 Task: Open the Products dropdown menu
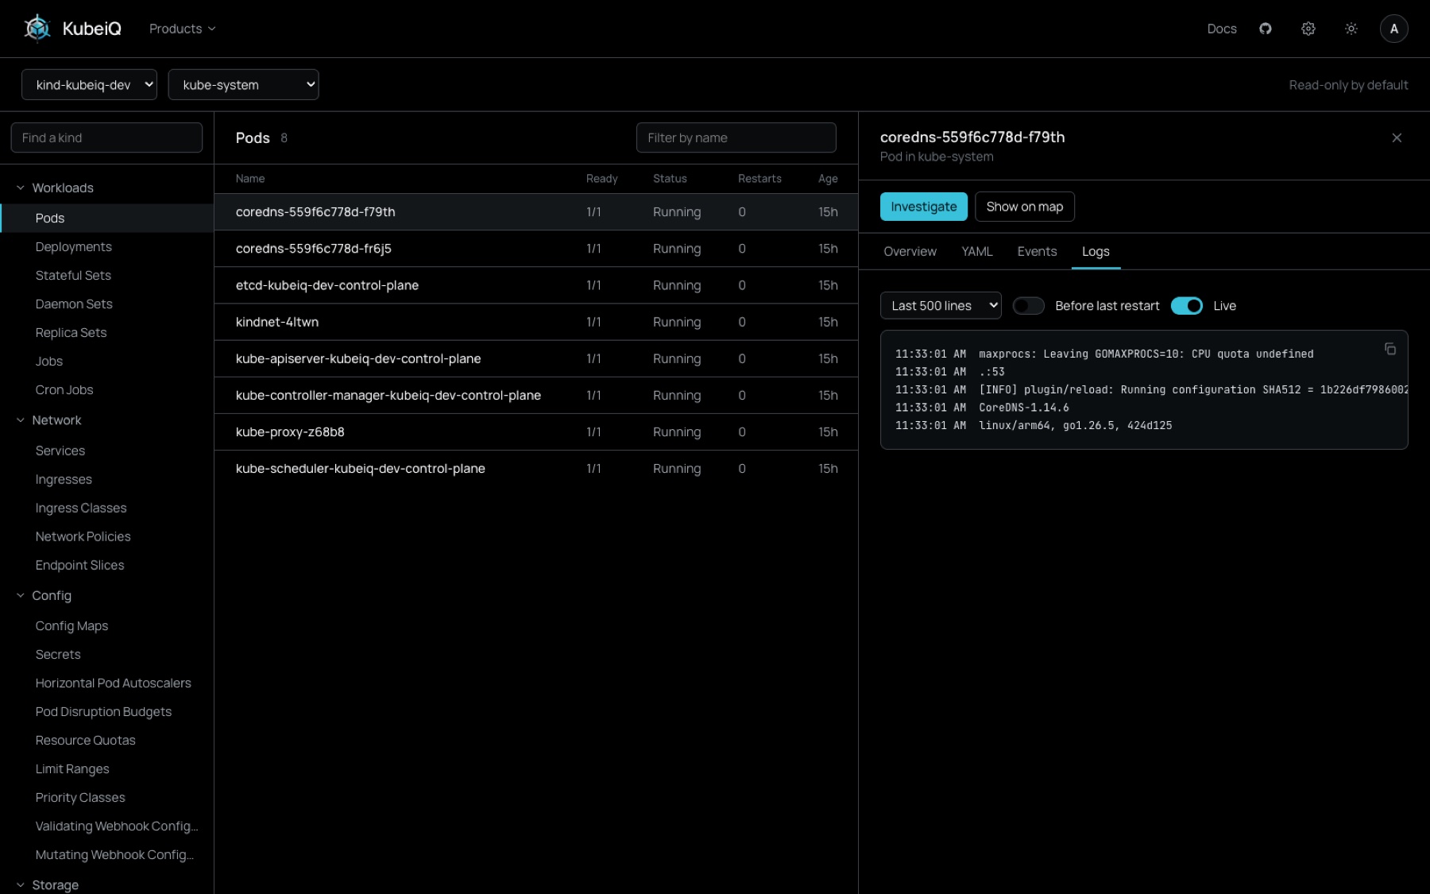(x=182, y=29)
